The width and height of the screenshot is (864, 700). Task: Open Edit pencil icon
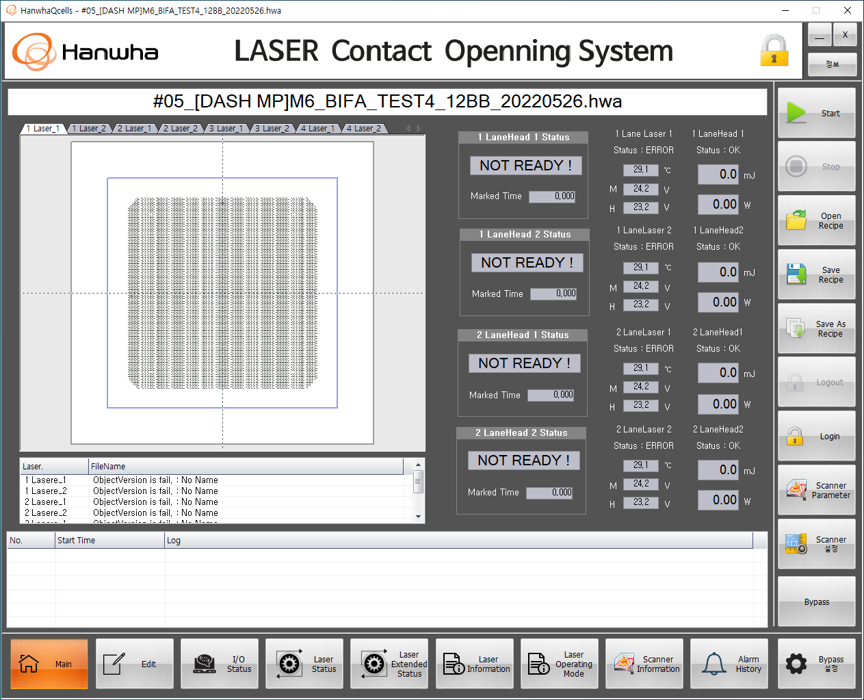(x=114, y=664)
